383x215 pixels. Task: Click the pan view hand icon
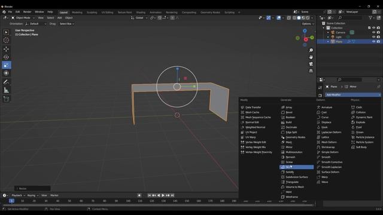click(x=311, y=57)
